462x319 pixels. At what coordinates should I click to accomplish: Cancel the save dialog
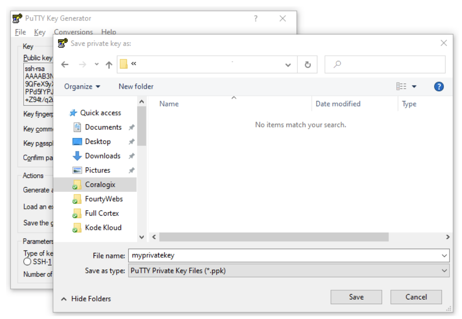(416, 297)
